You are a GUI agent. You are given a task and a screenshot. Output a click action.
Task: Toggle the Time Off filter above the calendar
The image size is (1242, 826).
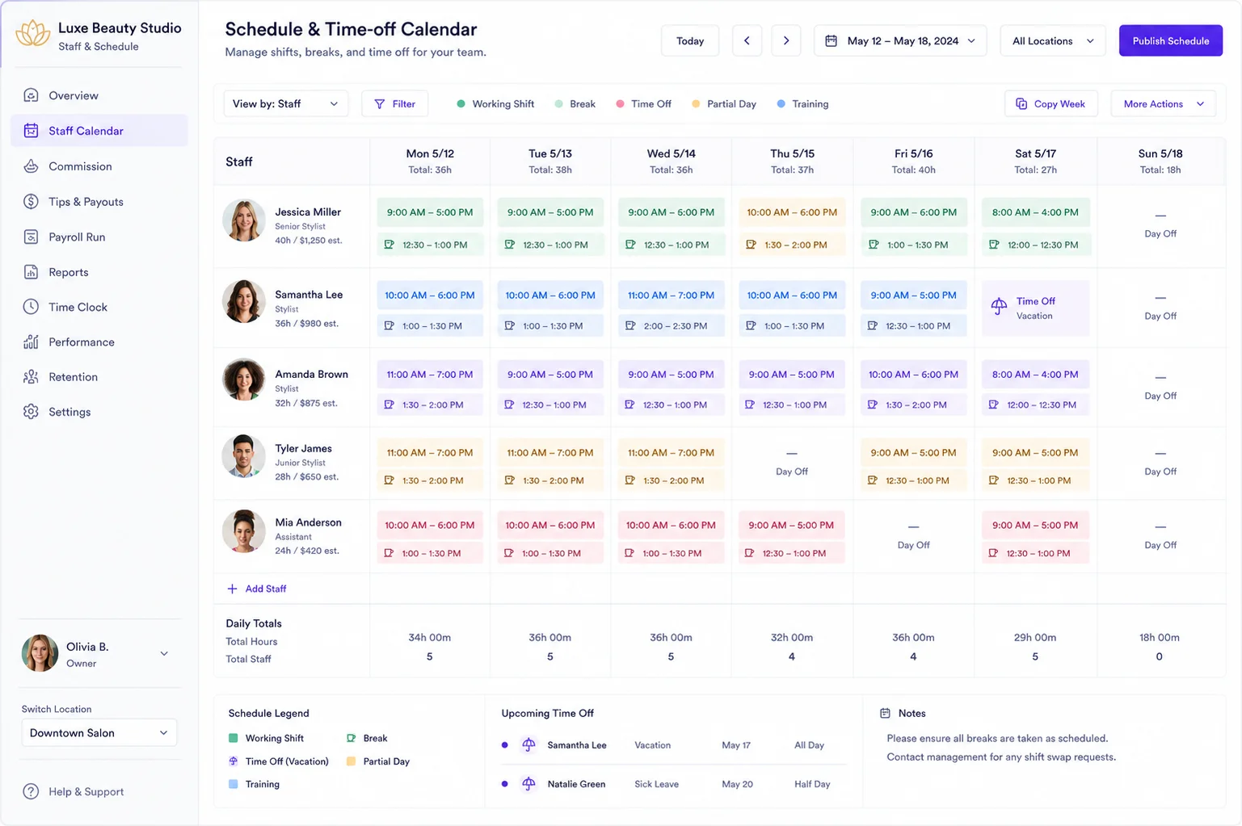click(643, 104)
